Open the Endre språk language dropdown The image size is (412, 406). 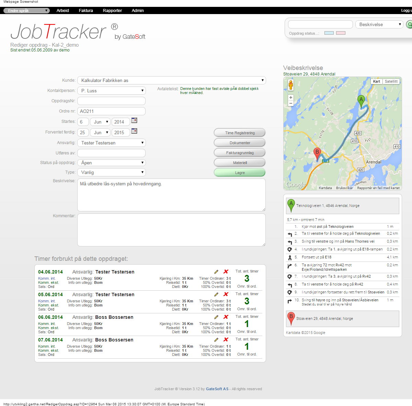[x=26, y=11]
